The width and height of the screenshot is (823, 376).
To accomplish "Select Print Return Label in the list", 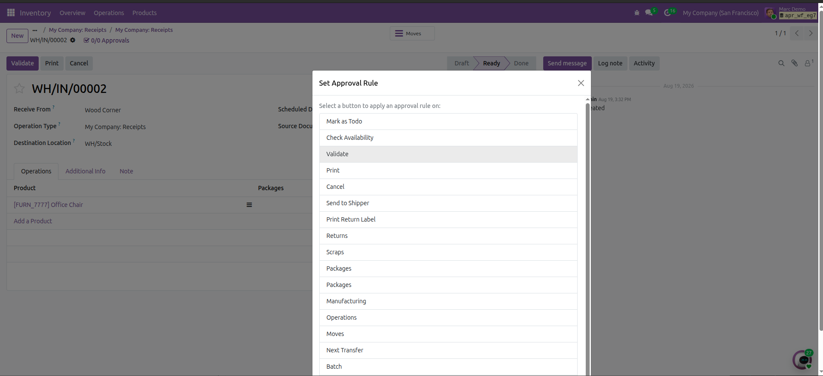I will tap(448, 219).
